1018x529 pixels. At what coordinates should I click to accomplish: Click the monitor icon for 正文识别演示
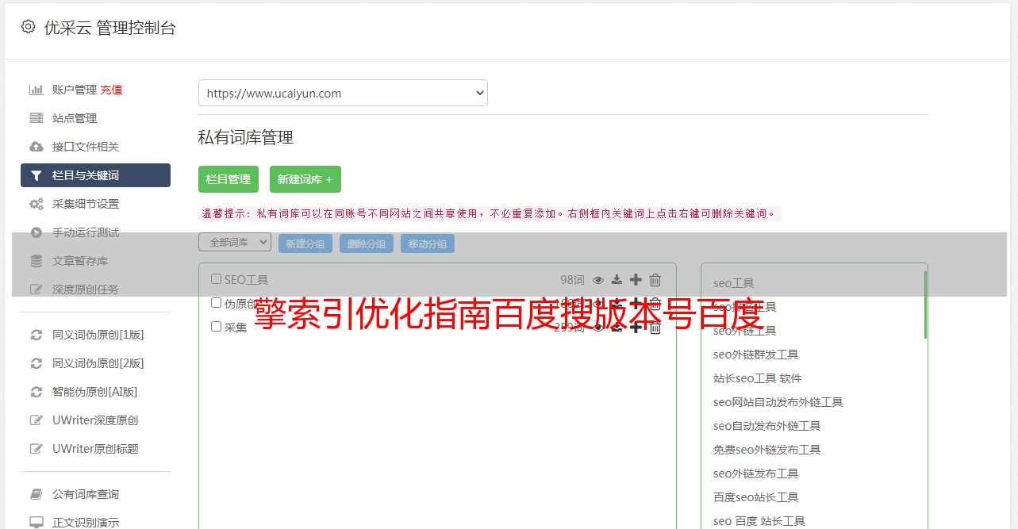click(x=36, y=523)
